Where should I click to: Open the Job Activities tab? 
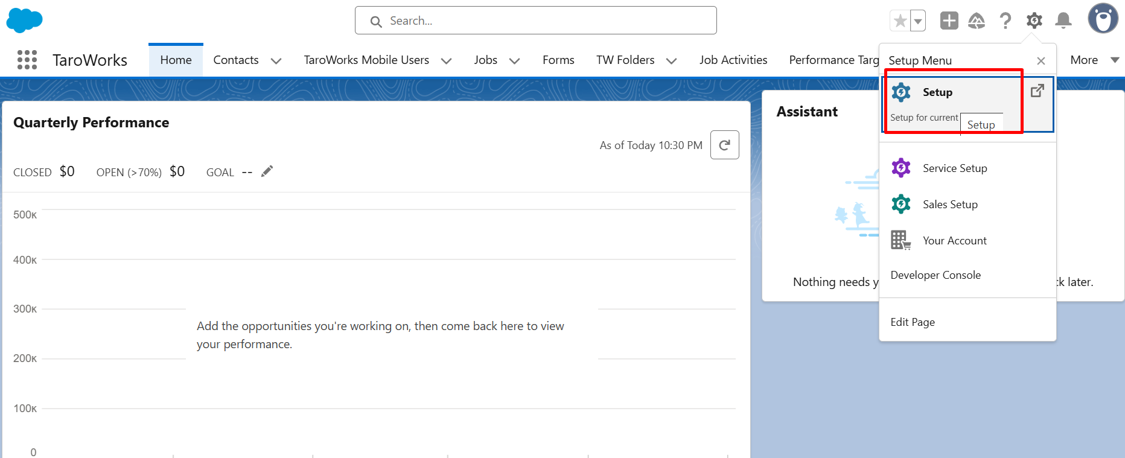(733, 60)
